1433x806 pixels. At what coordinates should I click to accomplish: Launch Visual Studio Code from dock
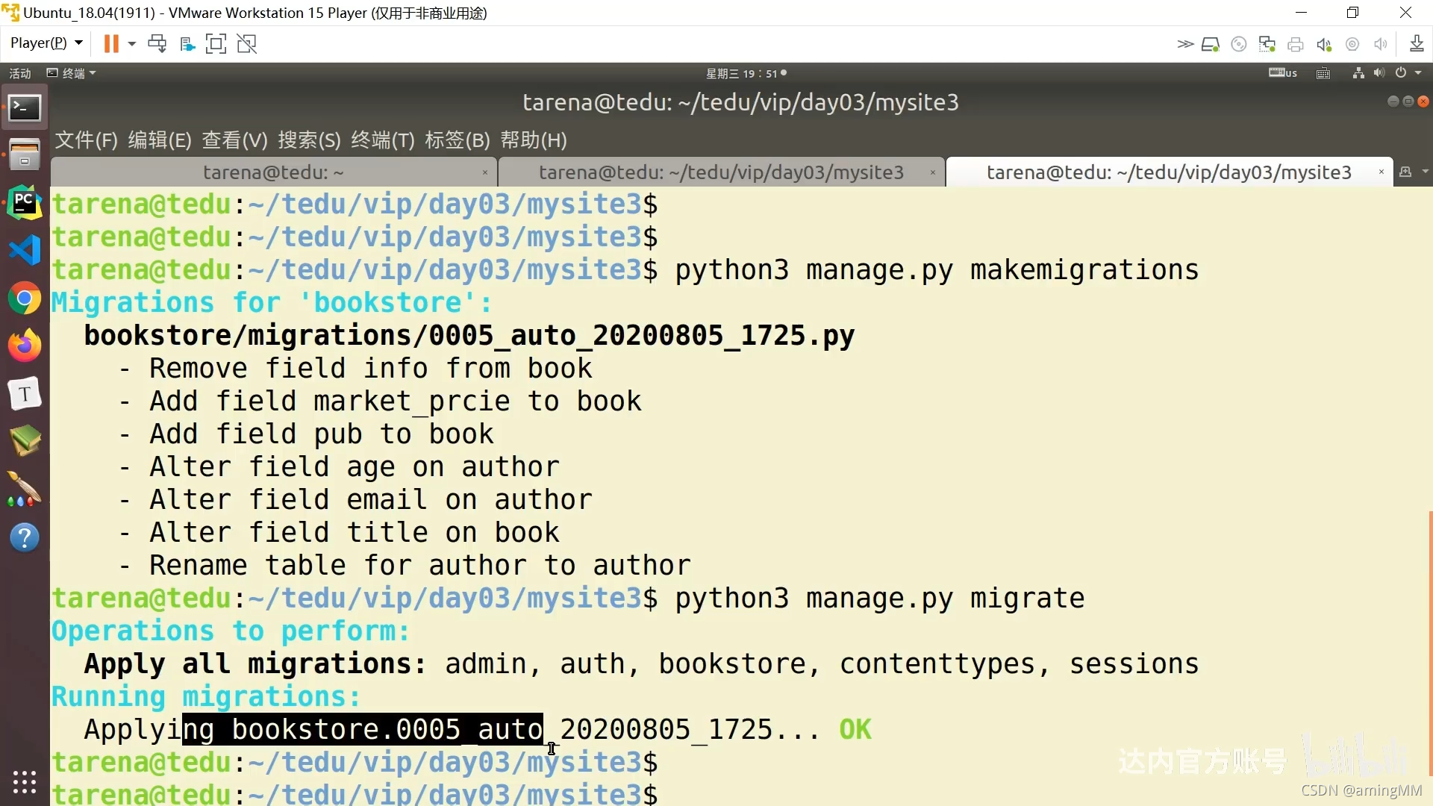[25, 251]
